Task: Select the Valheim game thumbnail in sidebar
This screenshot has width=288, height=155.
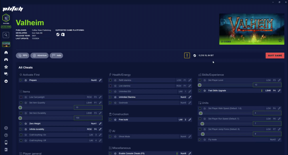Action: coord(6,44)
